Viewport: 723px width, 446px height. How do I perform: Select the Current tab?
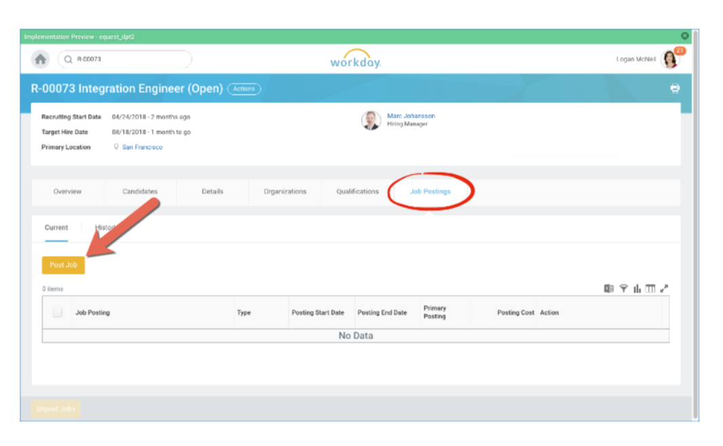[56, 227]
